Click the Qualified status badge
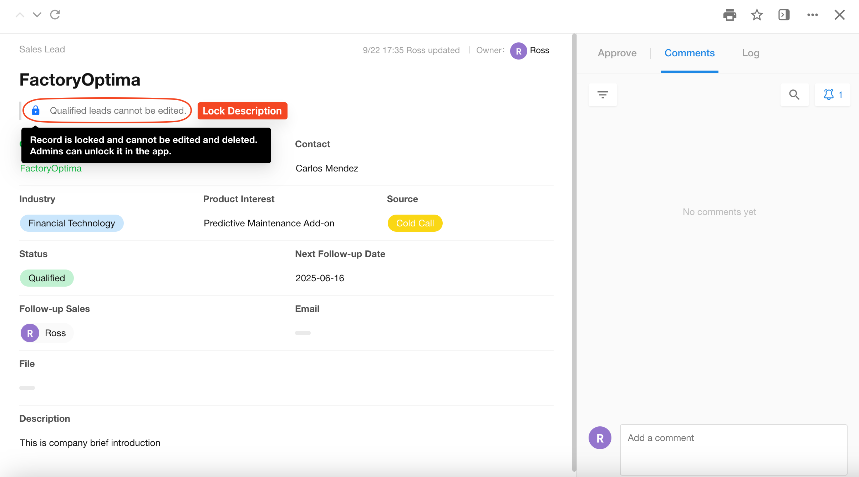 47,278
